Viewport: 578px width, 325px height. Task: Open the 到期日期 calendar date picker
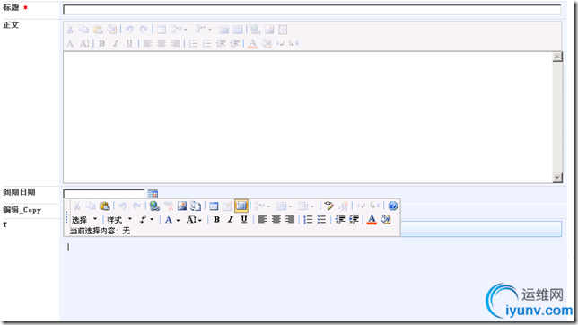coord(153,194)
